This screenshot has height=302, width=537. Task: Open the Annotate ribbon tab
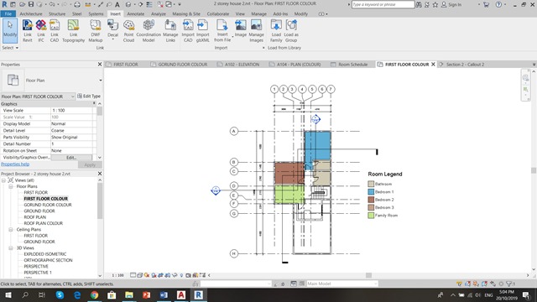[x=136, y=13]
